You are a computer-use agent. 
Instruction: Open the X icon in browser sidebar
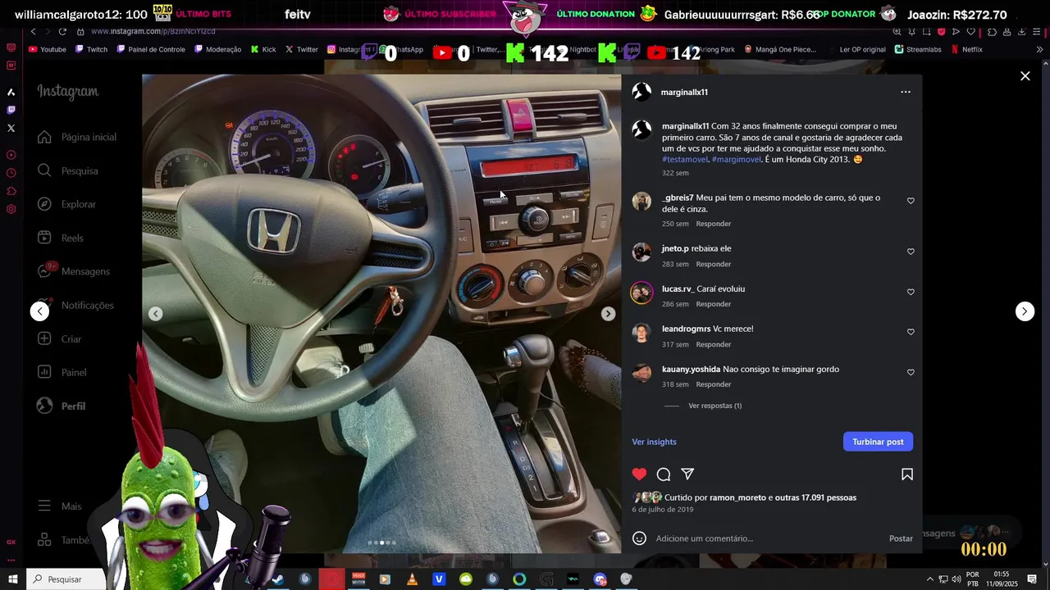tap(11, 128)
